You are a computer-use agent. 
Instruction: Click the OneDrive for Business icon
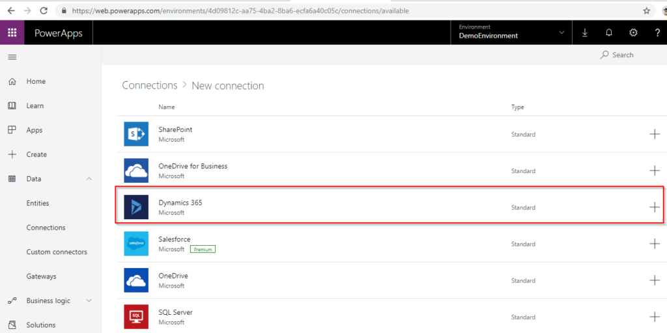pos(136,171)
